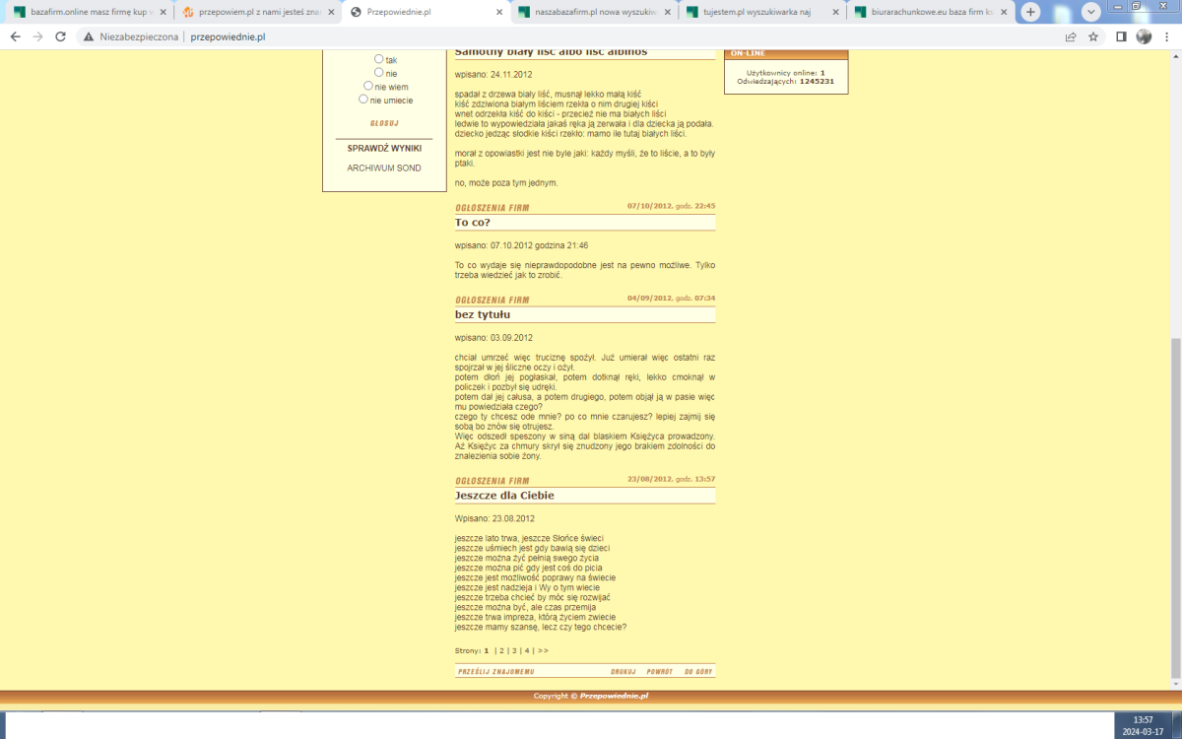The width and height of the screenshot is (1182, 739).
Task: Select the 'nie wiem' poll option
Action: [368, 86]
